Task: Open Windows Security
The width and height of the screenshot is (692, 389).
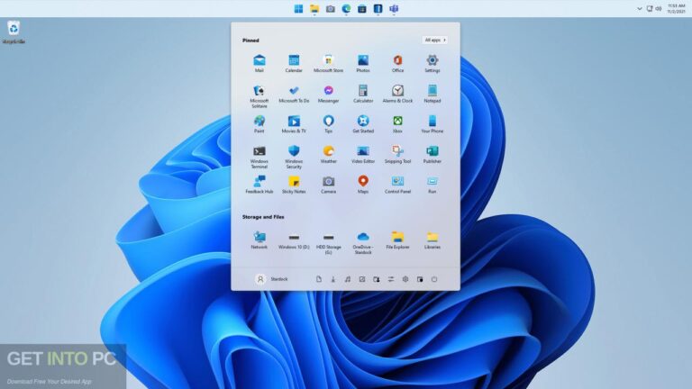Action: click(294, 157)
